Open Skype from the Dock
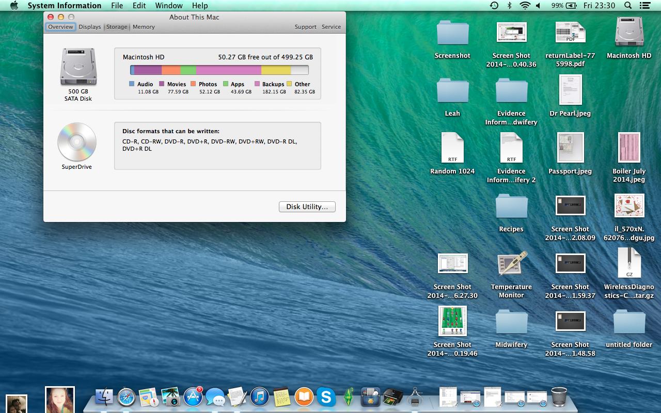This screenshot has height=413, width=661. (x=326, y=397)
